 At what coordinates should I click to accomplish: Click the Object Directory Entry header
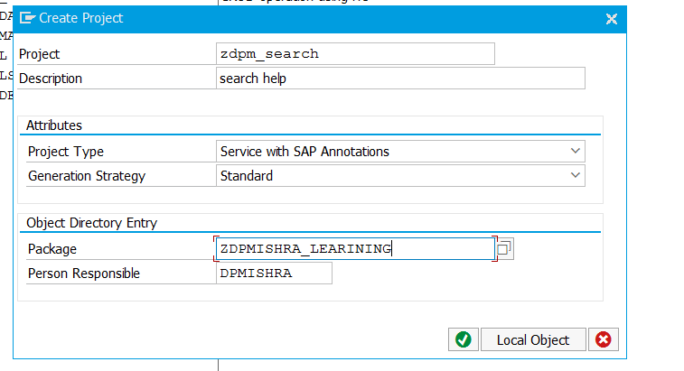point(91,223)
